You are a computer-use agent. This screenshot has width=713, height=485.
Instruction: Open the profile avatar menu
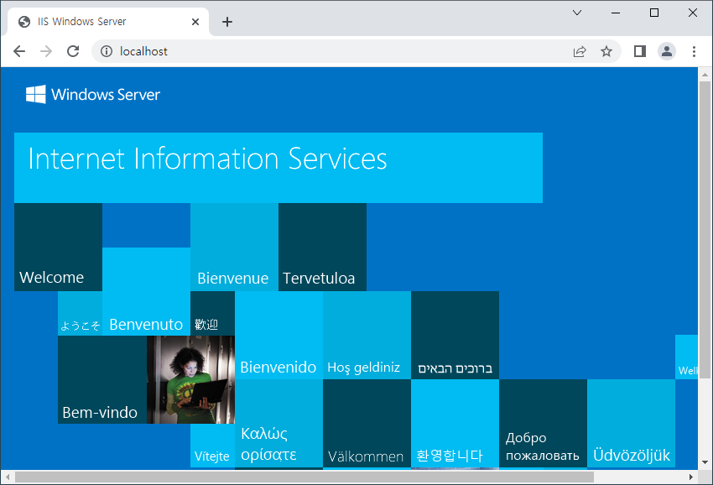[x=667, y=51]
